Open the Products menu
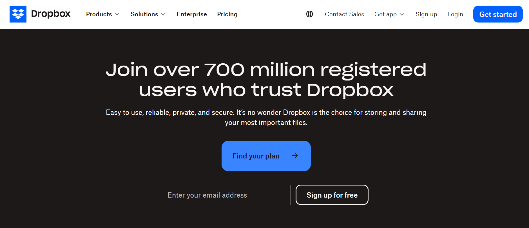The height and width of the screenshot is (228, 529). [103, 14]
